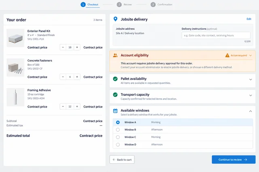Viewport: 259px width, 172px height.
Task: Click the Delivery instructions text field
Action: tap(216, 35)
